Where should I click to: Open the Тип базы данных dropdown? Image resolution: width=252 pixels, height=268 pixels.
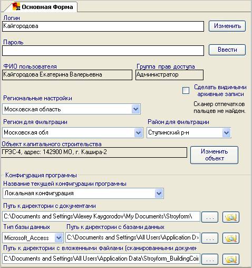pos(59,238)
